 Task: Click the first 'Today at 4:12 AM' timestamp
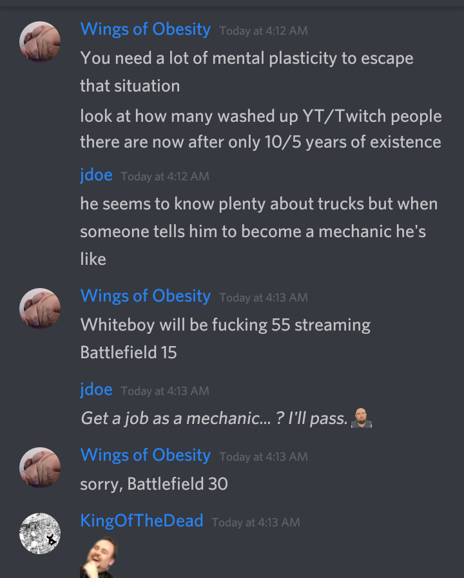point(264,30)
